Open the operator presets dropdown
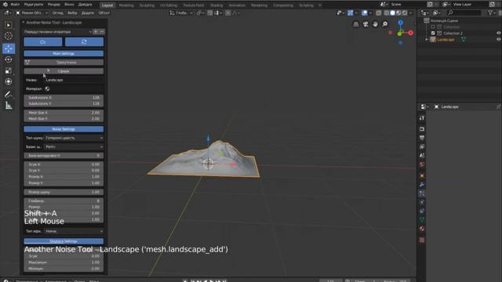This screenshot has height=282, width=502. (57, 31)
